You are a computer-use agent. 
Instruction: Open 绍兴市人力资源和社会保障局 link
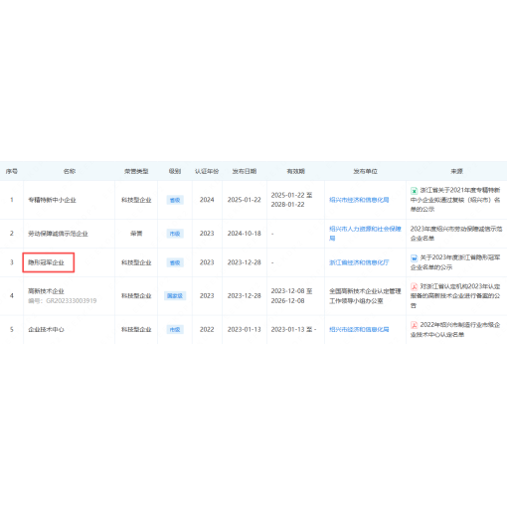coord(365,234)
